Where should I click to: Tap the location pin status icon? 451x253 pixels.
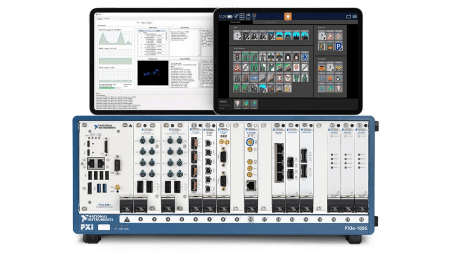(254, 16)
